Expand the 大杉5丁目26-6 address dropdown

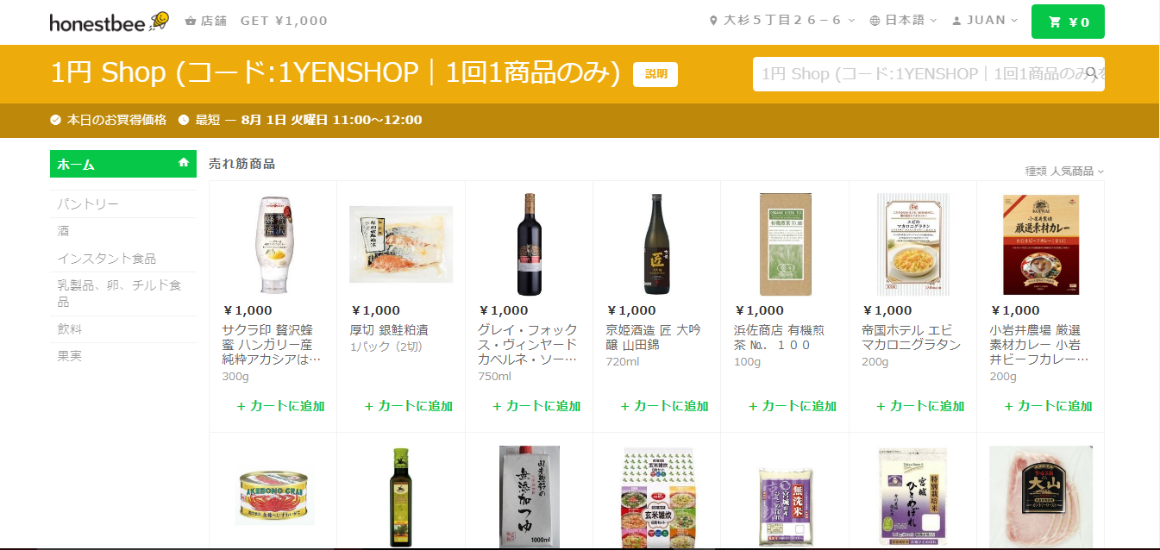(782, 21)
